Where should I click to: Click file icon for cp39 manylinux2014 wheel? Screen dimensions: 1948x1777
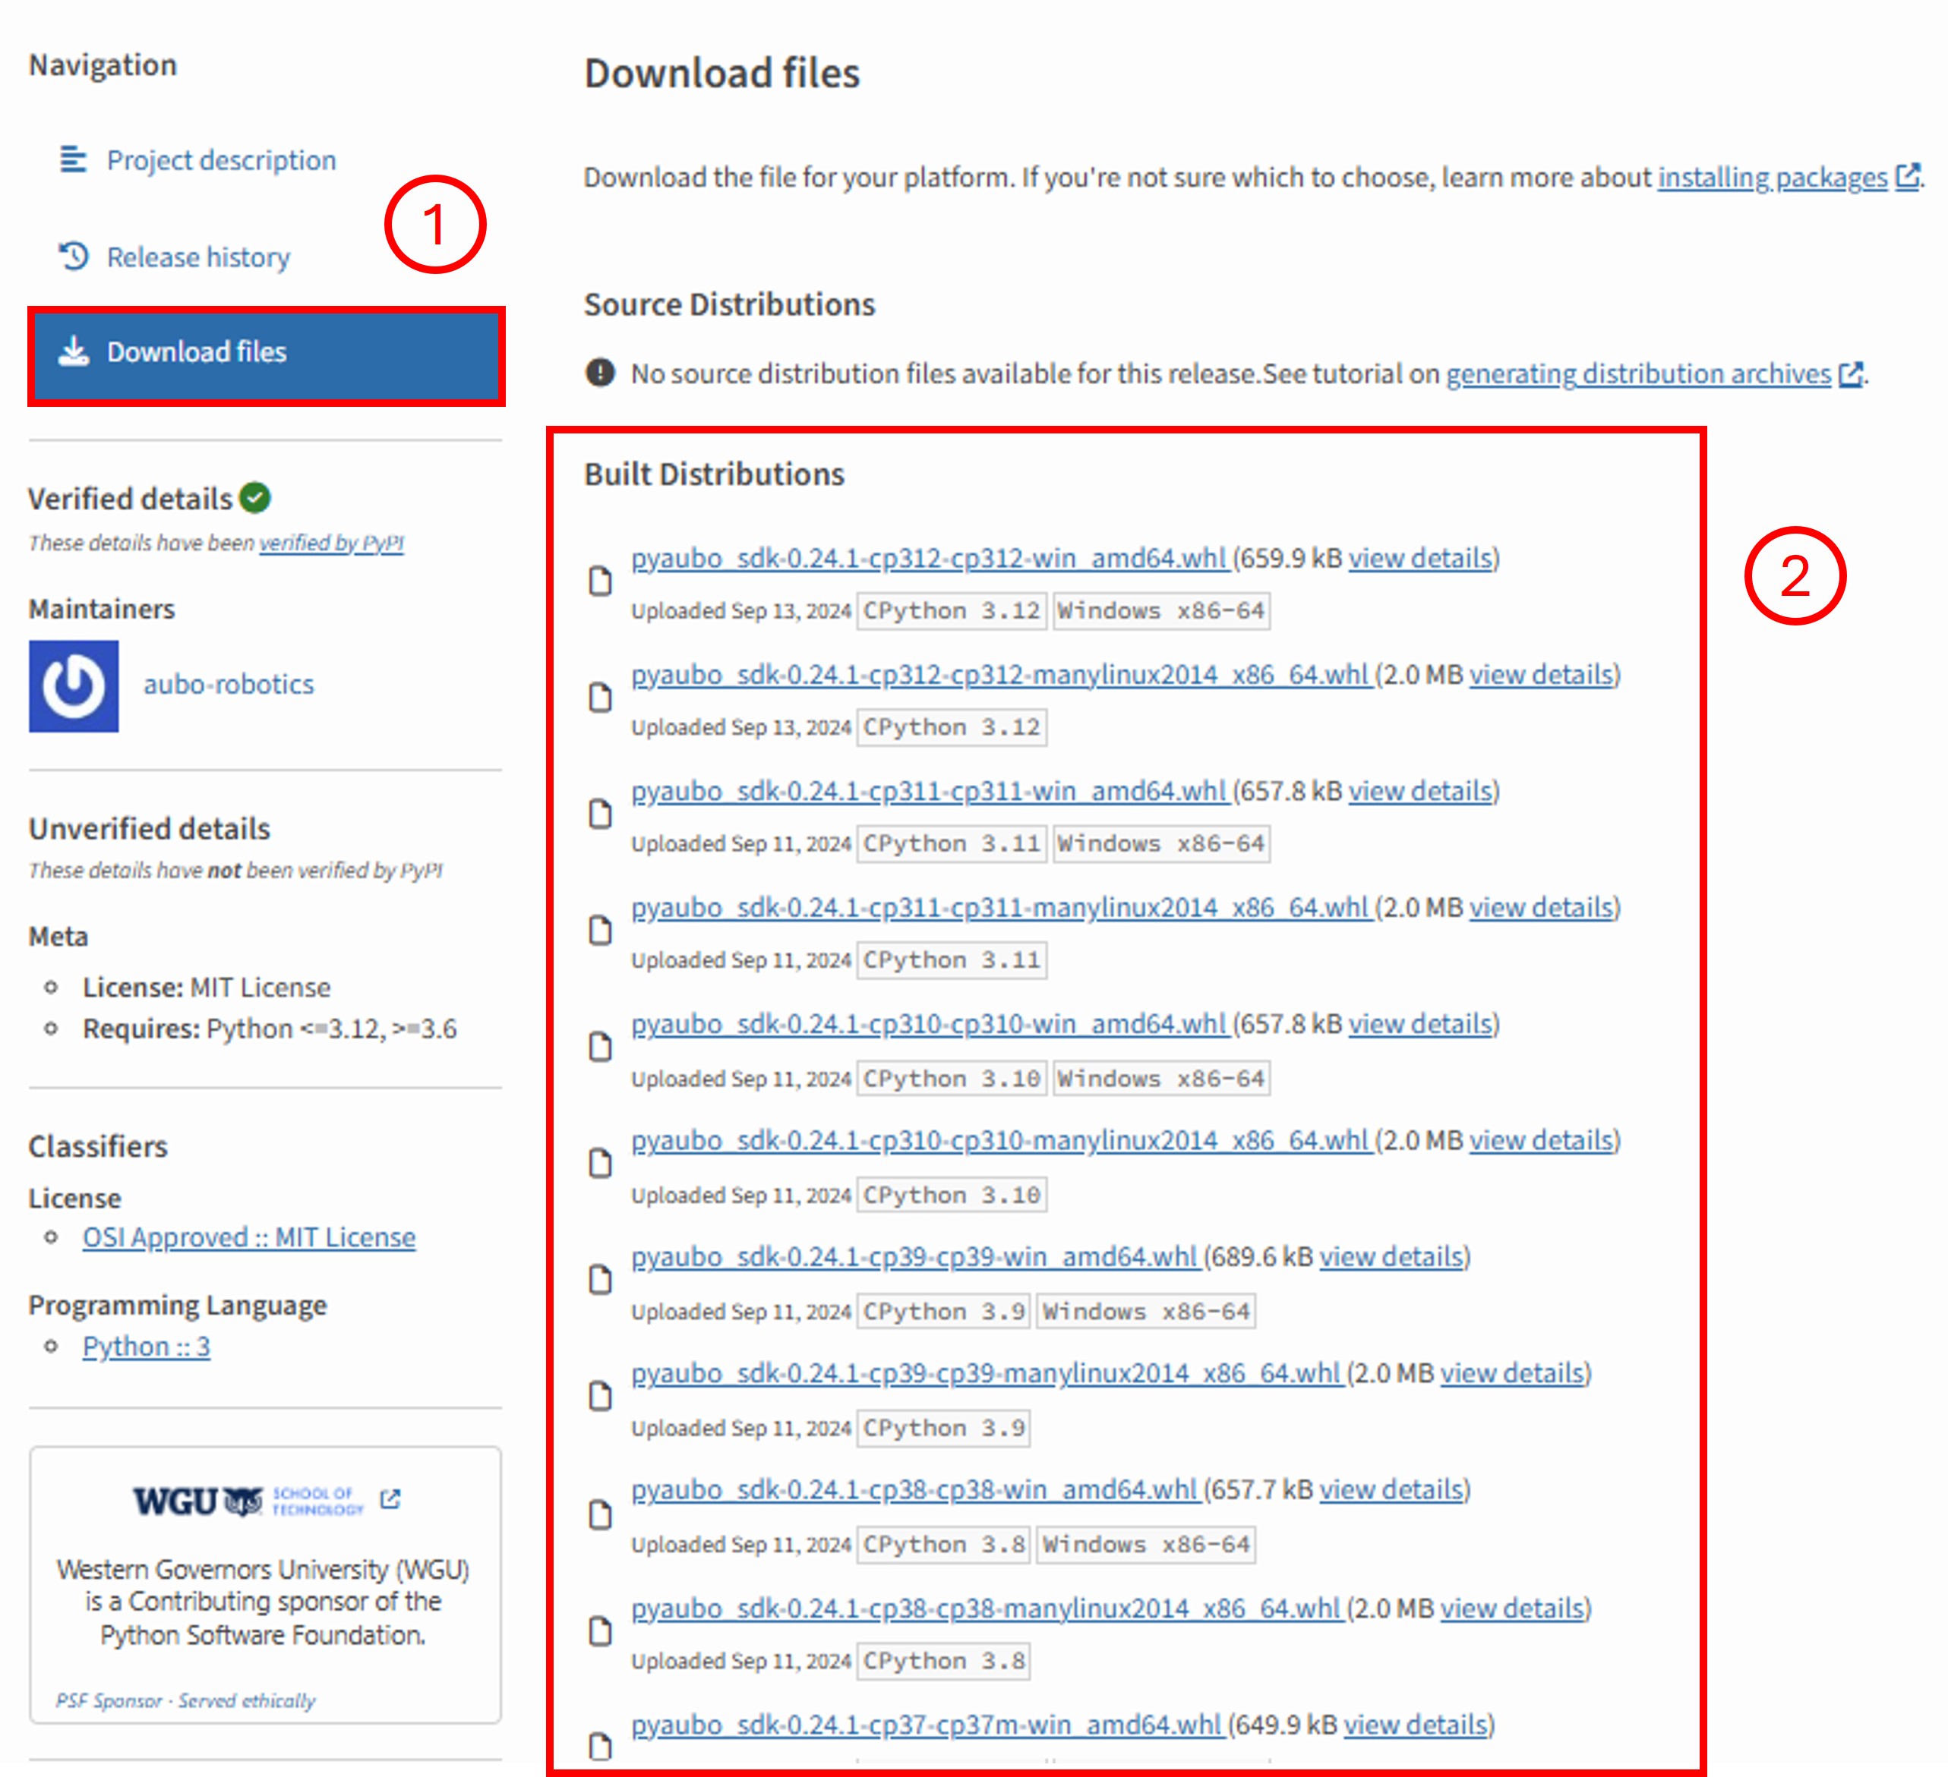pos(600,1397)
